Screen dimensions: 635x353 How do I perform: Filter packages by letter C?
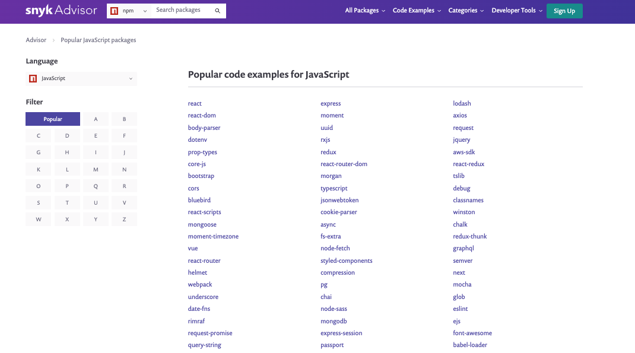[x=39, y=136]
